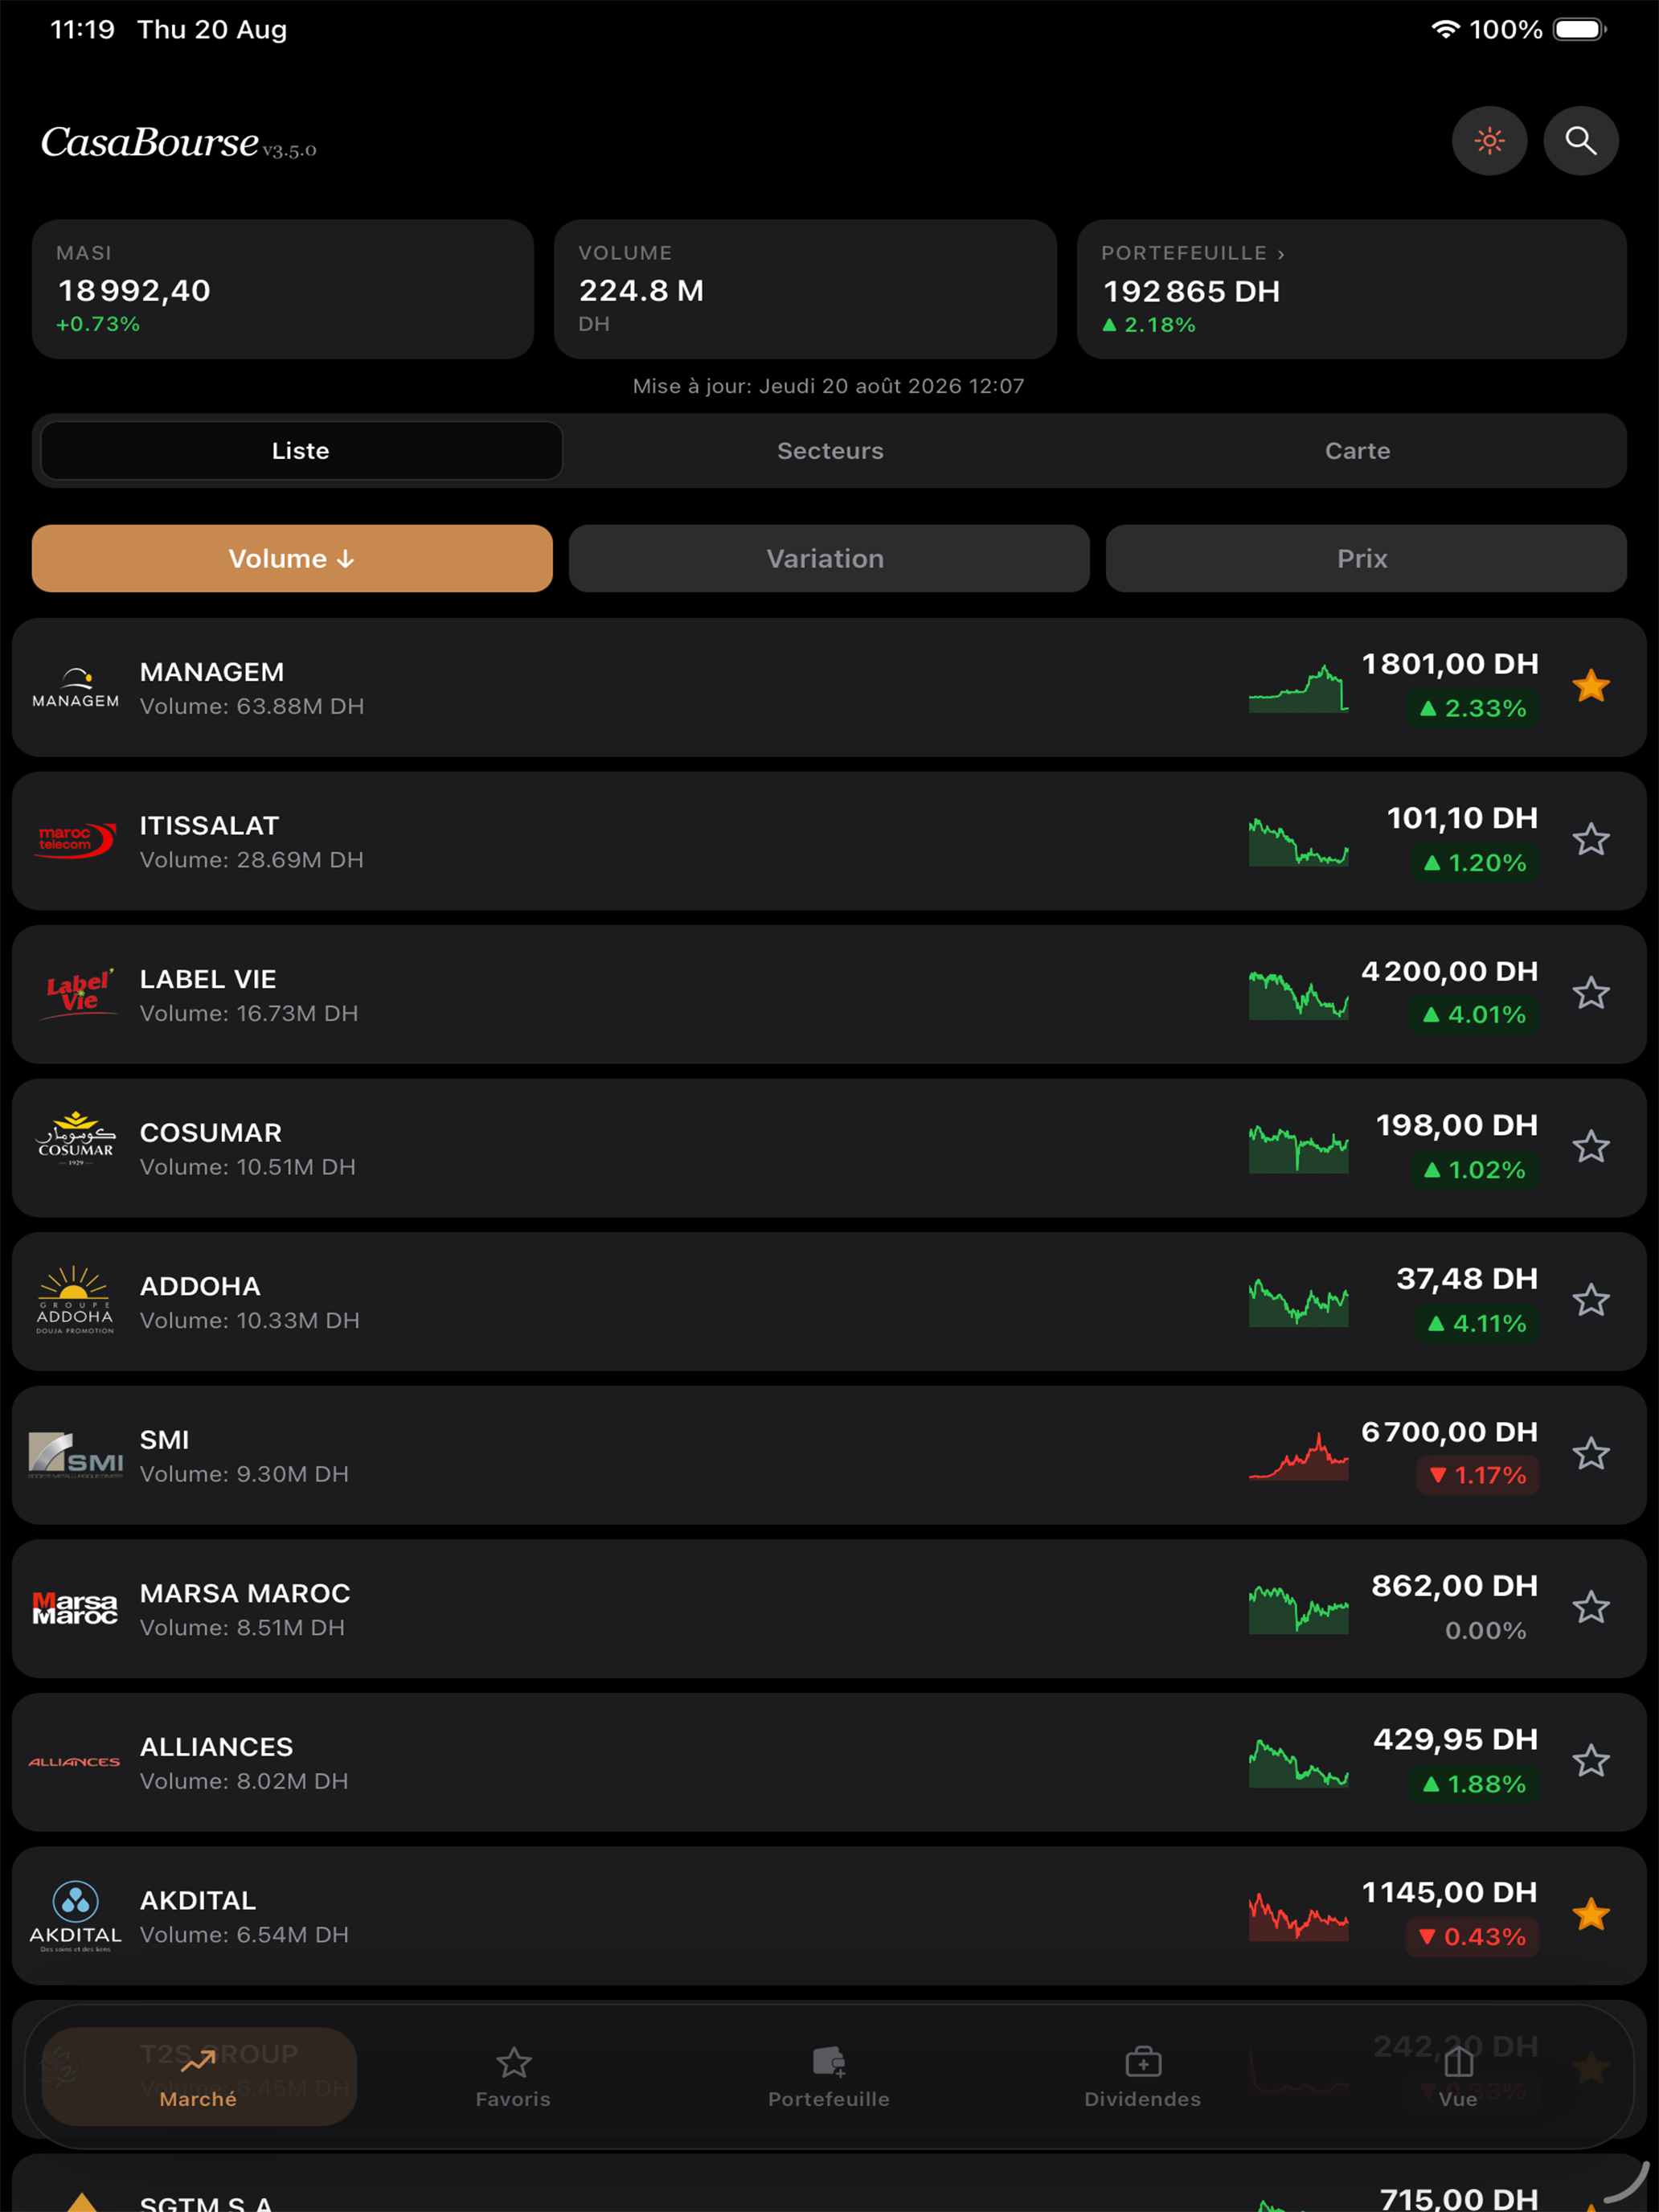This screenshot has width=1659, height=2212.
Task: Open the Portefeuille tab in bottom bar
Action: (829, 2076)
